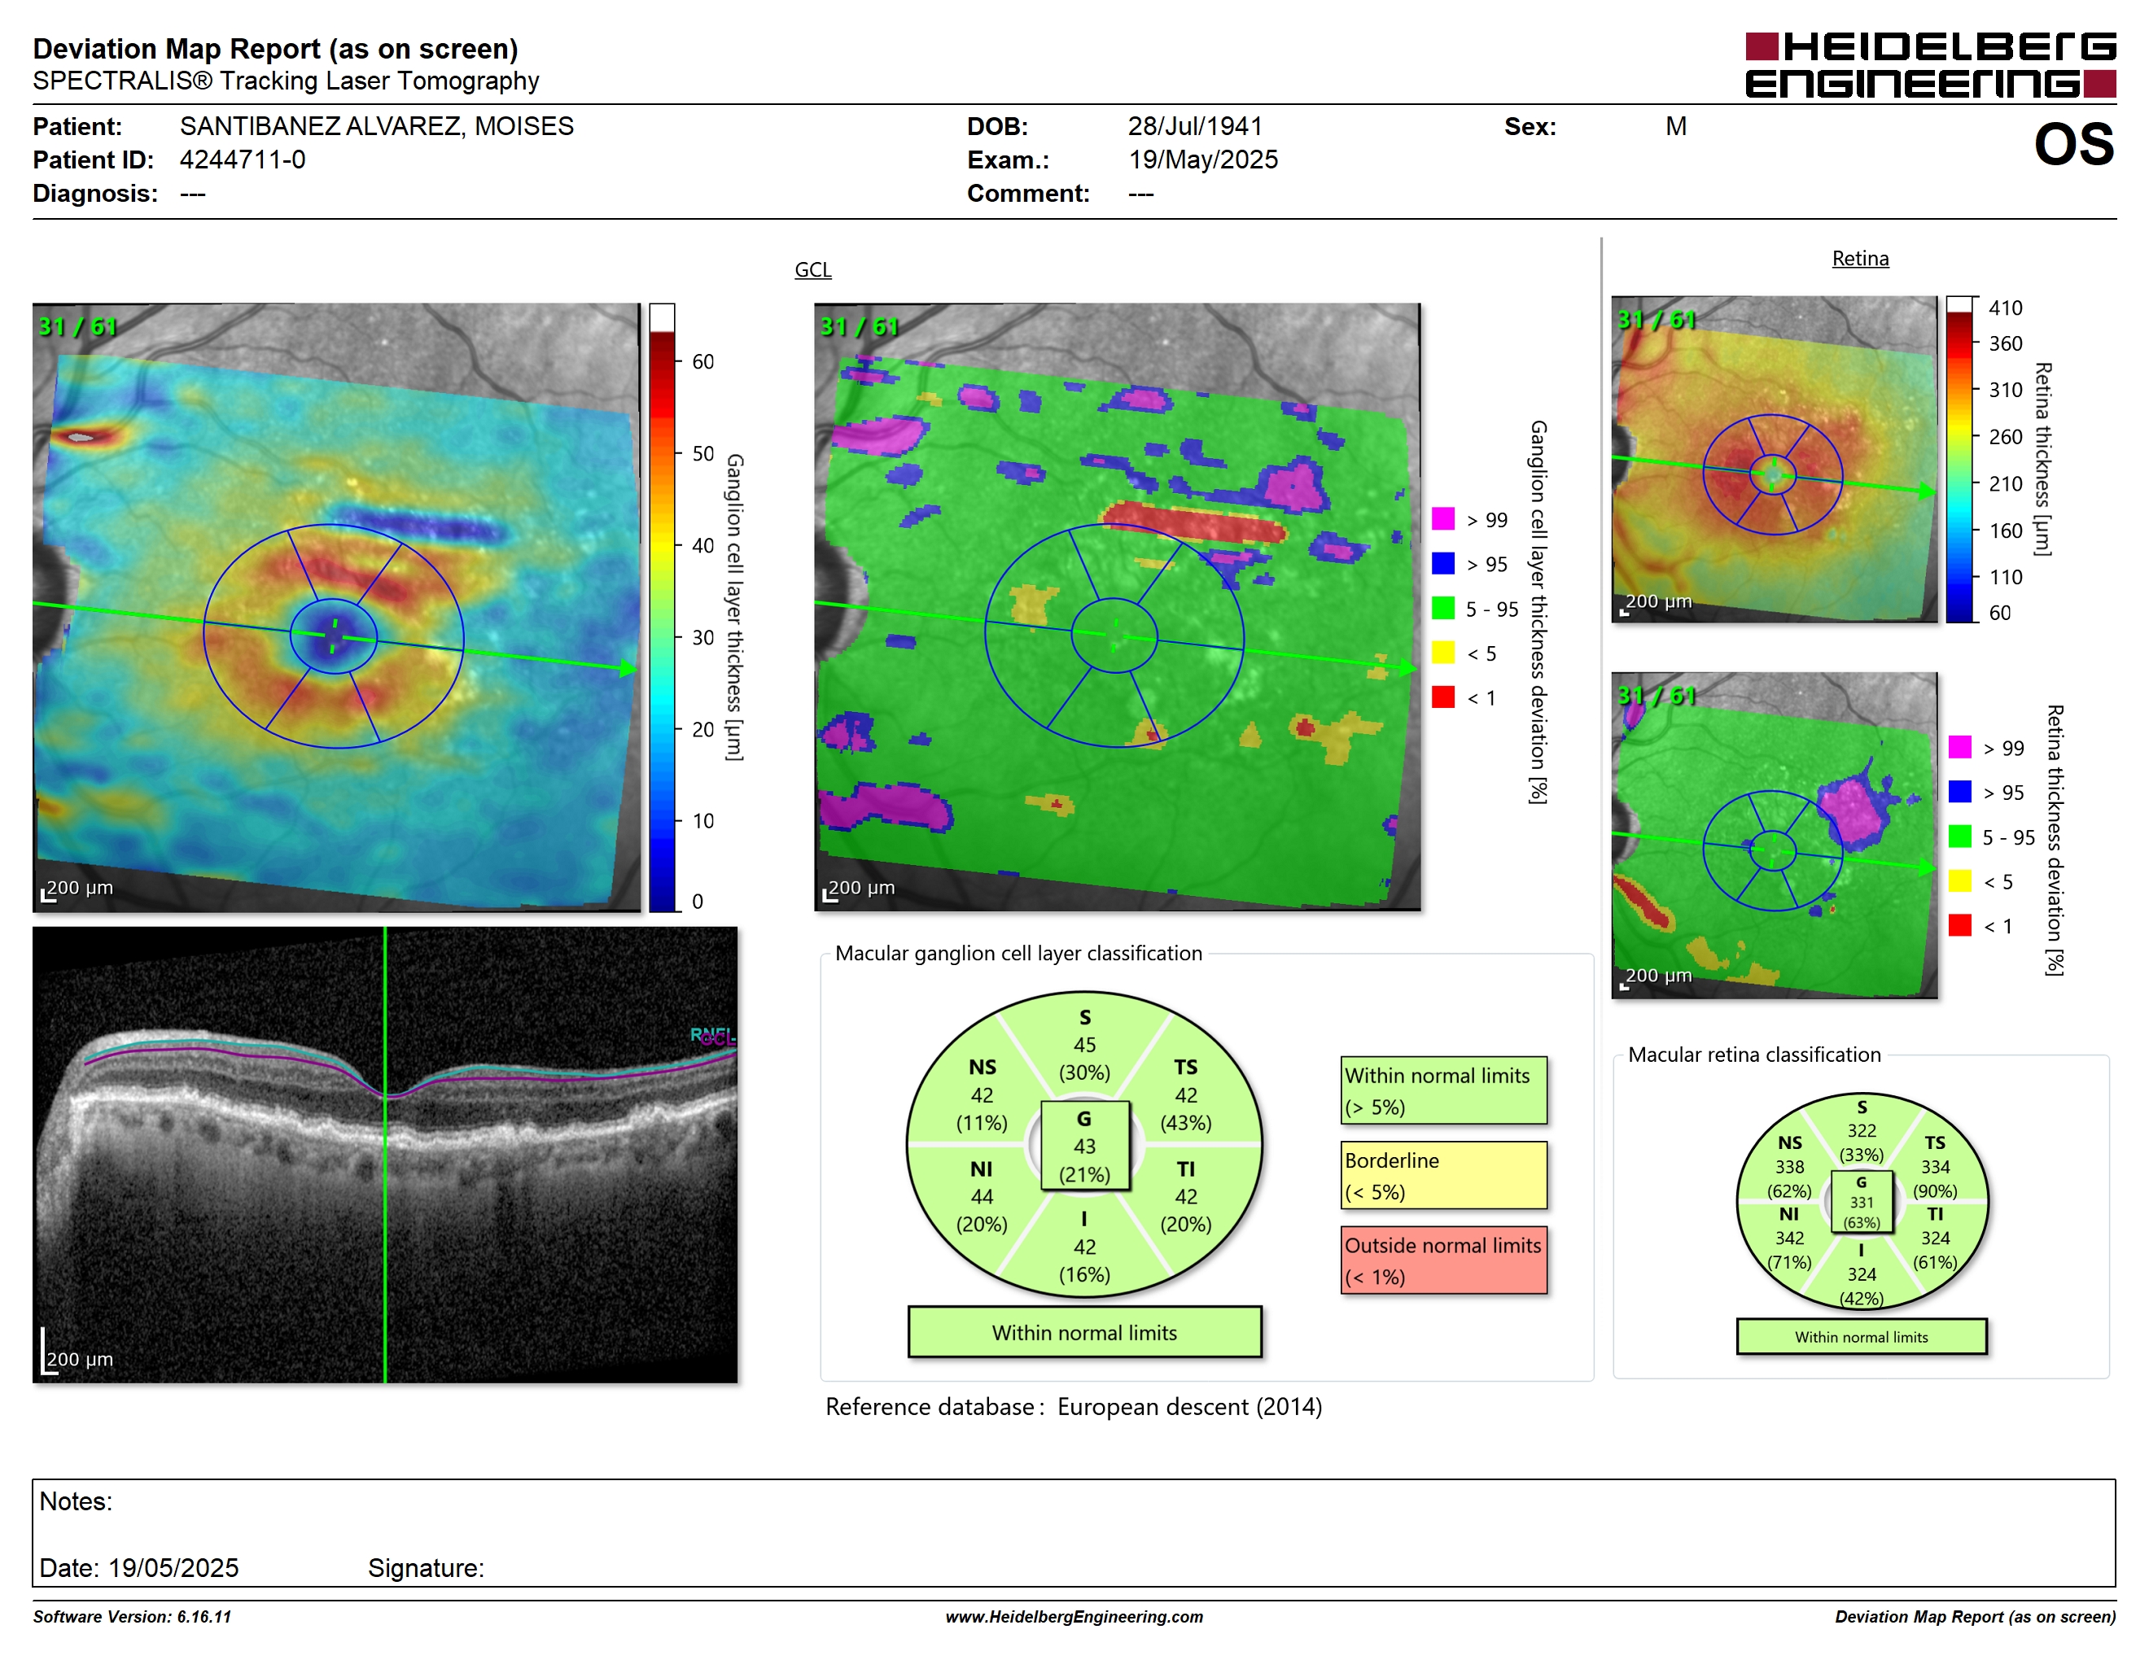The height and width of the screenshot is (1660, 2149).
Task: Click the 'Borderline (< 5%)' legend box
Action: tap(1442, 1175)
